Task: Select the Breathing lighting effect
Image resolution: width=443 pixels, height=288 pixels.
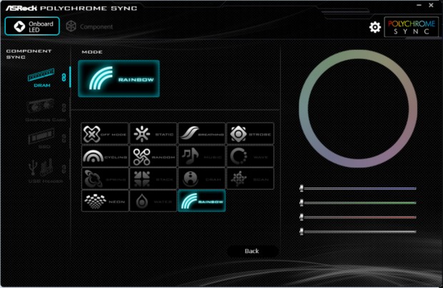Action: click(x=201, y=133)
